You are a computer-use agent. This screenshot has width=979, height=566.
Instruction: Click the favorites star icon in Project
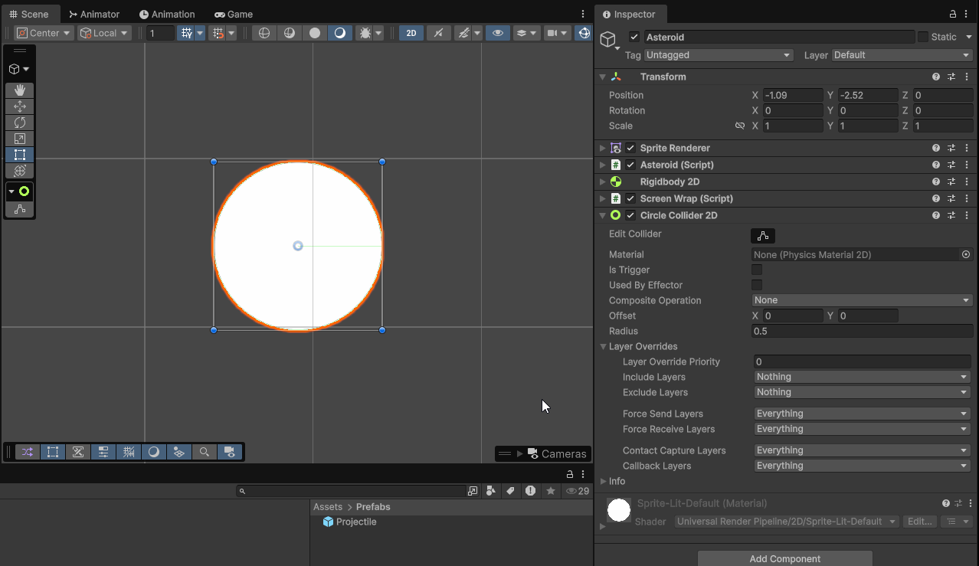(x=550, y=491)
